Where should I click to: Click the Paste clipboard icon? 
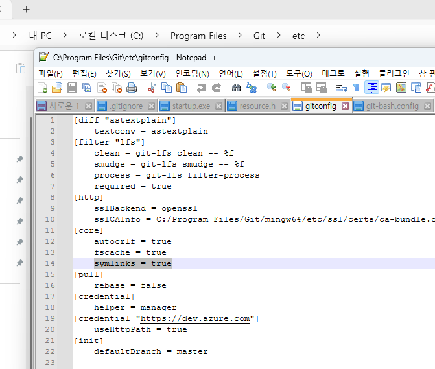tap(182, 88)
